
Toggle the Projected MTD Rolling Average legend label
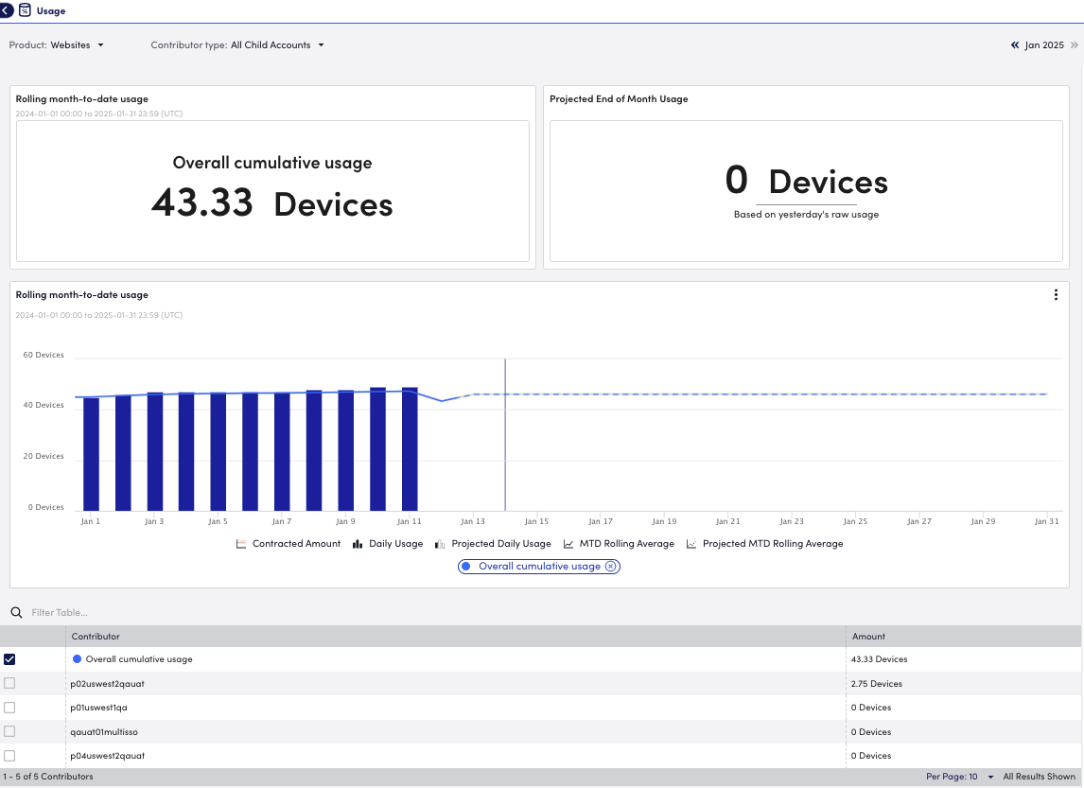pyautogui.click(x=773, y=544)
